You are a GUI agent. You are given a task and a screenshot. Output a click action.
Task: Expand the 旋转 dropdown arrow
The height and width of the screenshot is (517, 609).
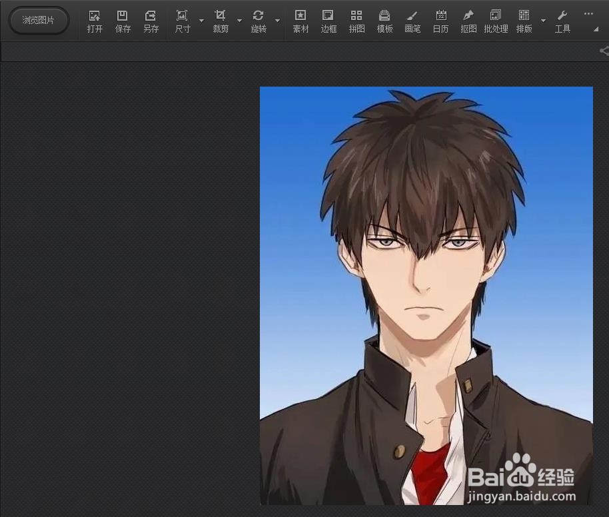pos(277,20)
